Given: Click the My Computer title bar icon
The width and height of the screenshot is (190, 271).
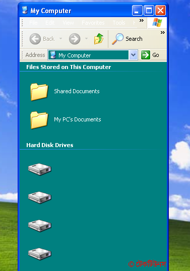Looking at the screenshot, I should (25, 10).
